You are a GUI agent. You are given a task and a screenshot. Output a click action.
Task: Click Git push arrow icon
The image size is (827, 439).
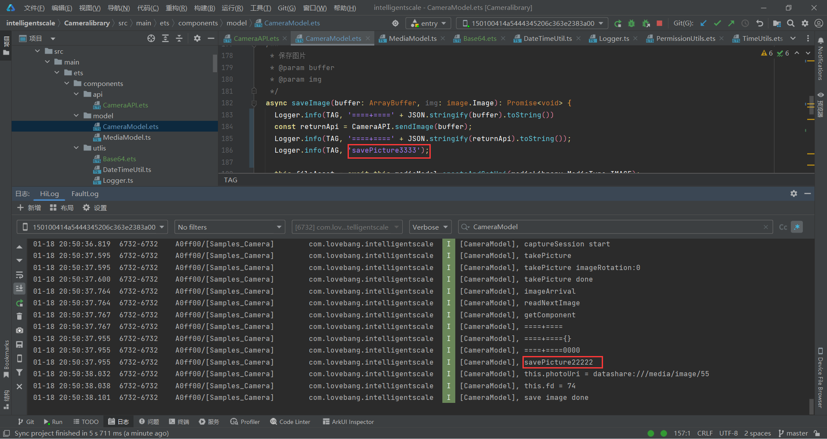click(x=731, y=23)
